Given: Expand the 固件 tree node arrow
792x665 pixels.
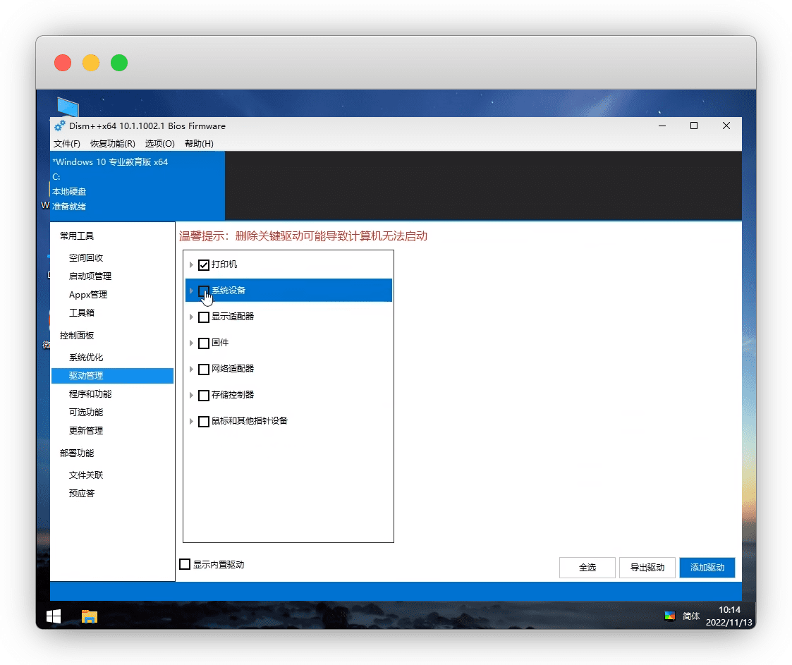Looking at the screenshot, I should click(x=191, y=343).
